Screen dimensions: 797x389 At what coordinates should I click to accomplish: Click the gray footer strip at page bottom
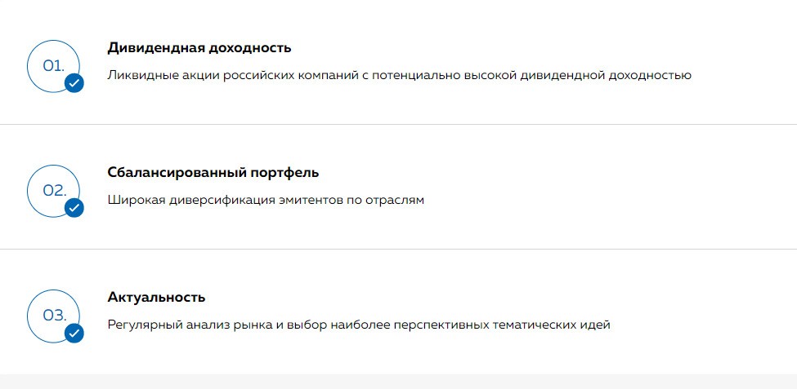[x=399, y=382]
